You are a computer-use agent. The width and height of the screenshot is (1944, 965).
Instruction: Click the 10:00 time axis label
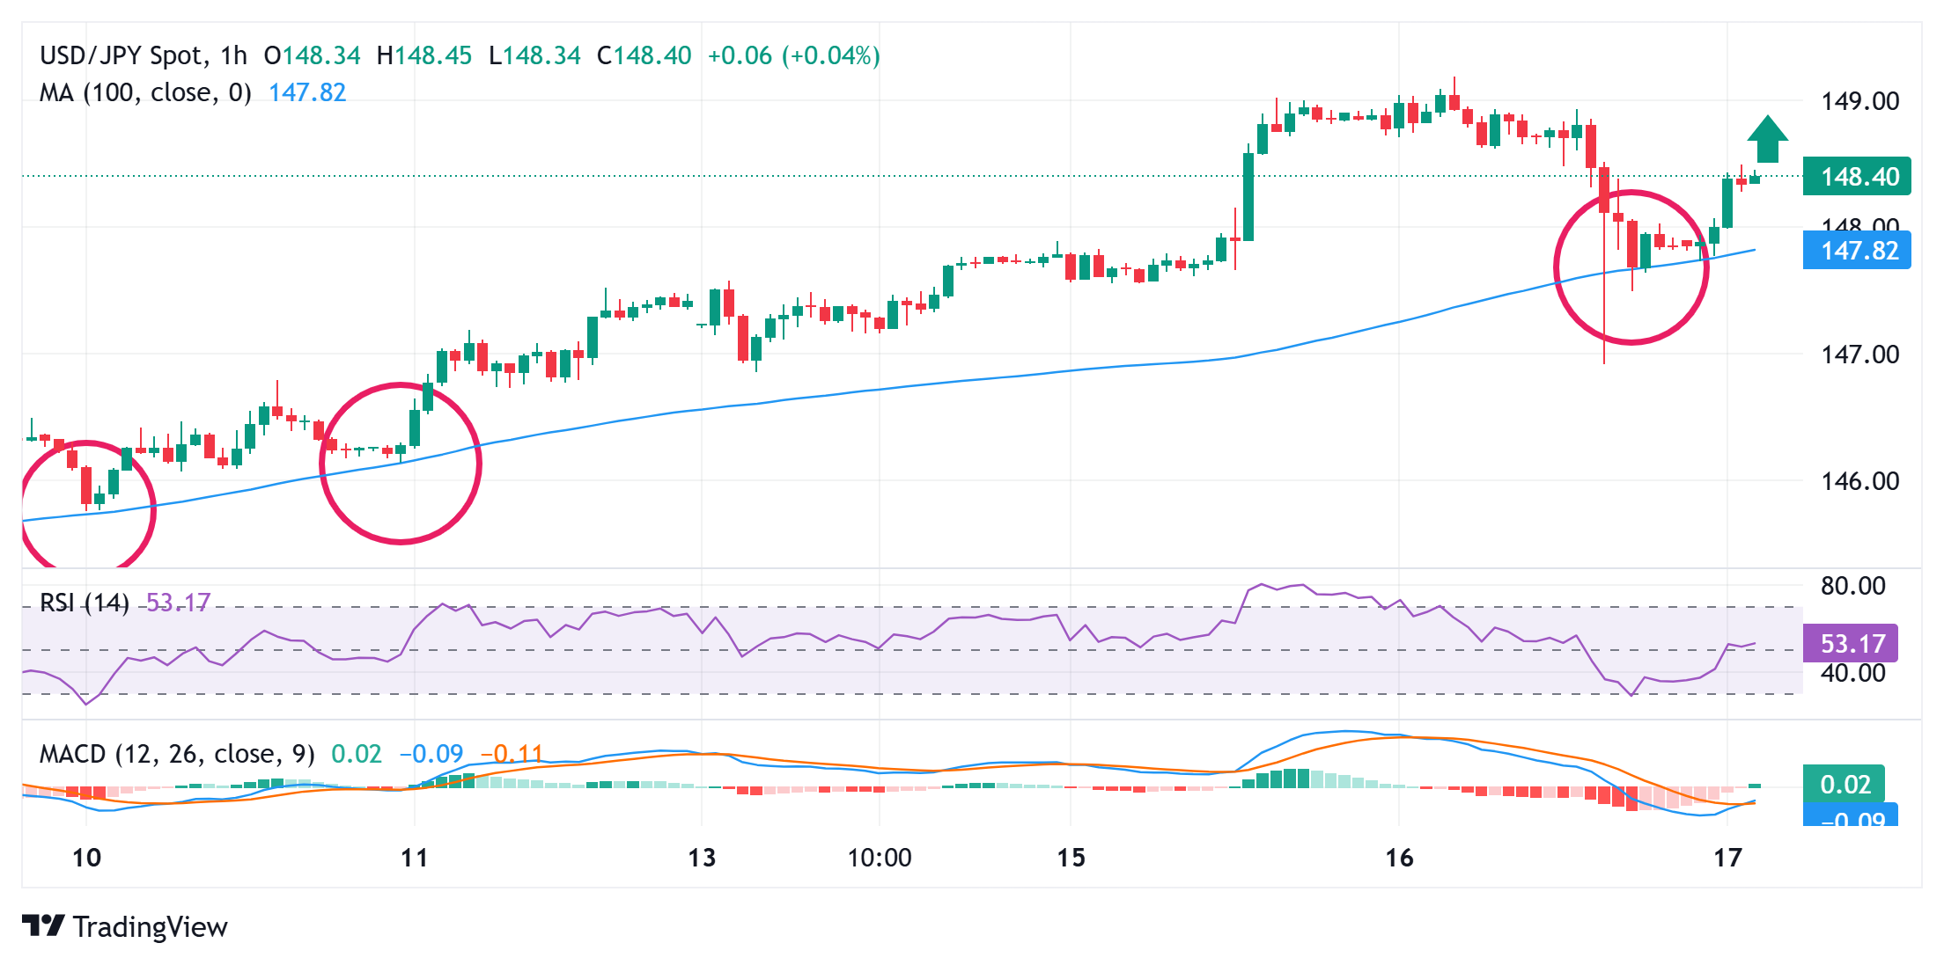[x=879, y=858]
